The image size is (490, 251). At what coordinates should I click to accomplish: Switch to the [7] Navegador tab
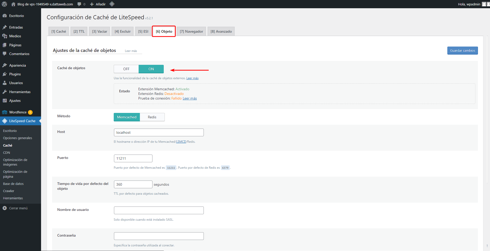pos(191,31)
